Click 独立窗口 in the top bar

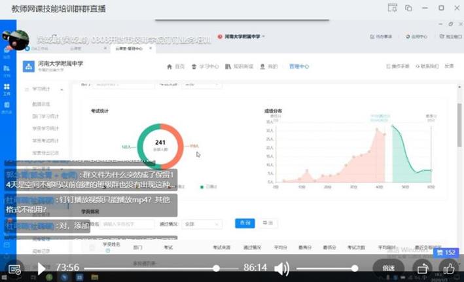451,37
